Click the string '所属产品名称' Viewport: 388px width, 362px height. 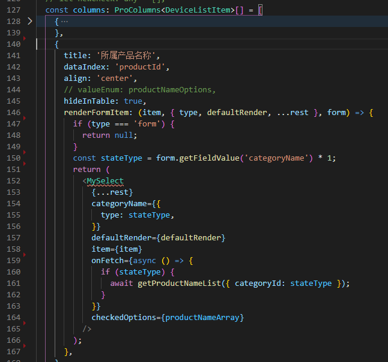coord(126,56)
